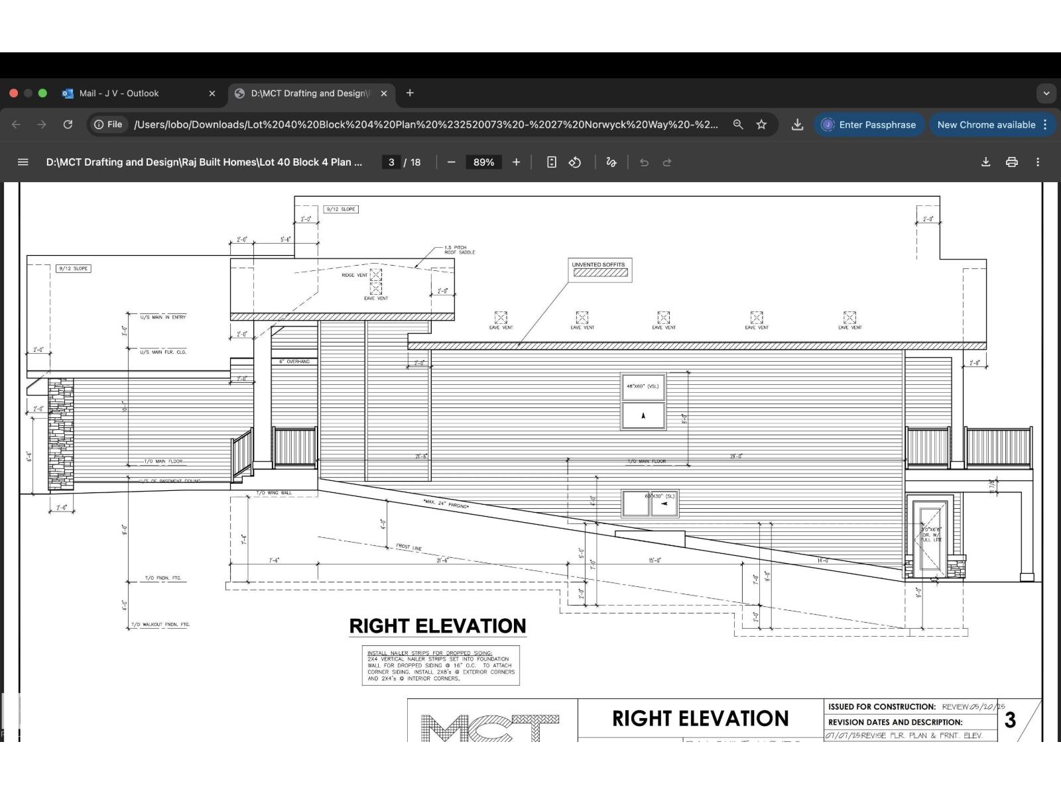Select the Draw annotation tool
The height and width of the screenshot is (795, 1061).
611,162
